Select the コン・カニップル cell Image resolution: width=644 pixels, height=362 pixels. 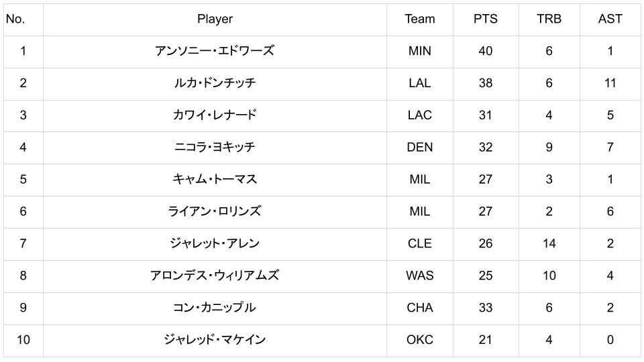point(215,308)
